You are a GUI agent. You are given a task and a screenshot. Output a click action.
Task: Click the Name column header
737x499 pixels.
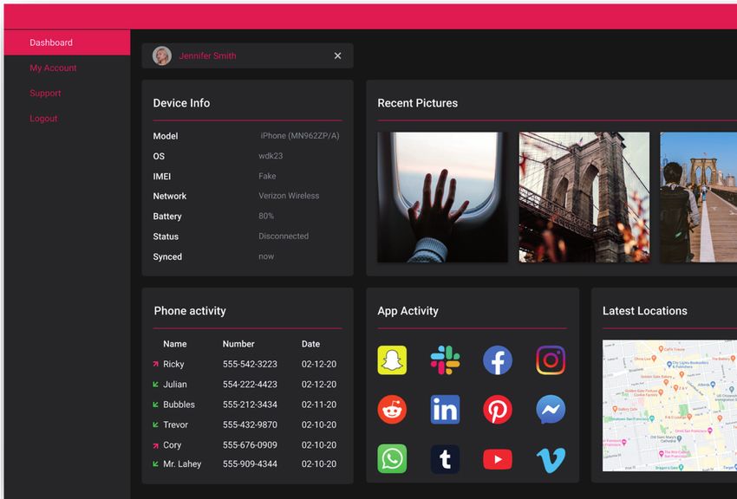175,344
